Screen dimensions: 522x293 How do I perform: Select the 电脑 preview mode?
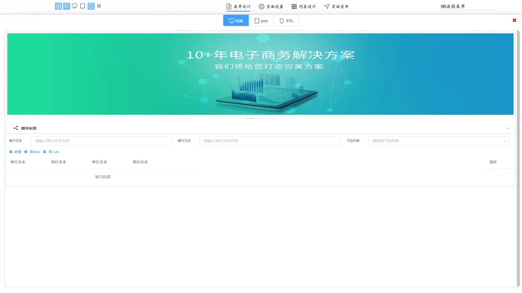click(x=236, y=21)
